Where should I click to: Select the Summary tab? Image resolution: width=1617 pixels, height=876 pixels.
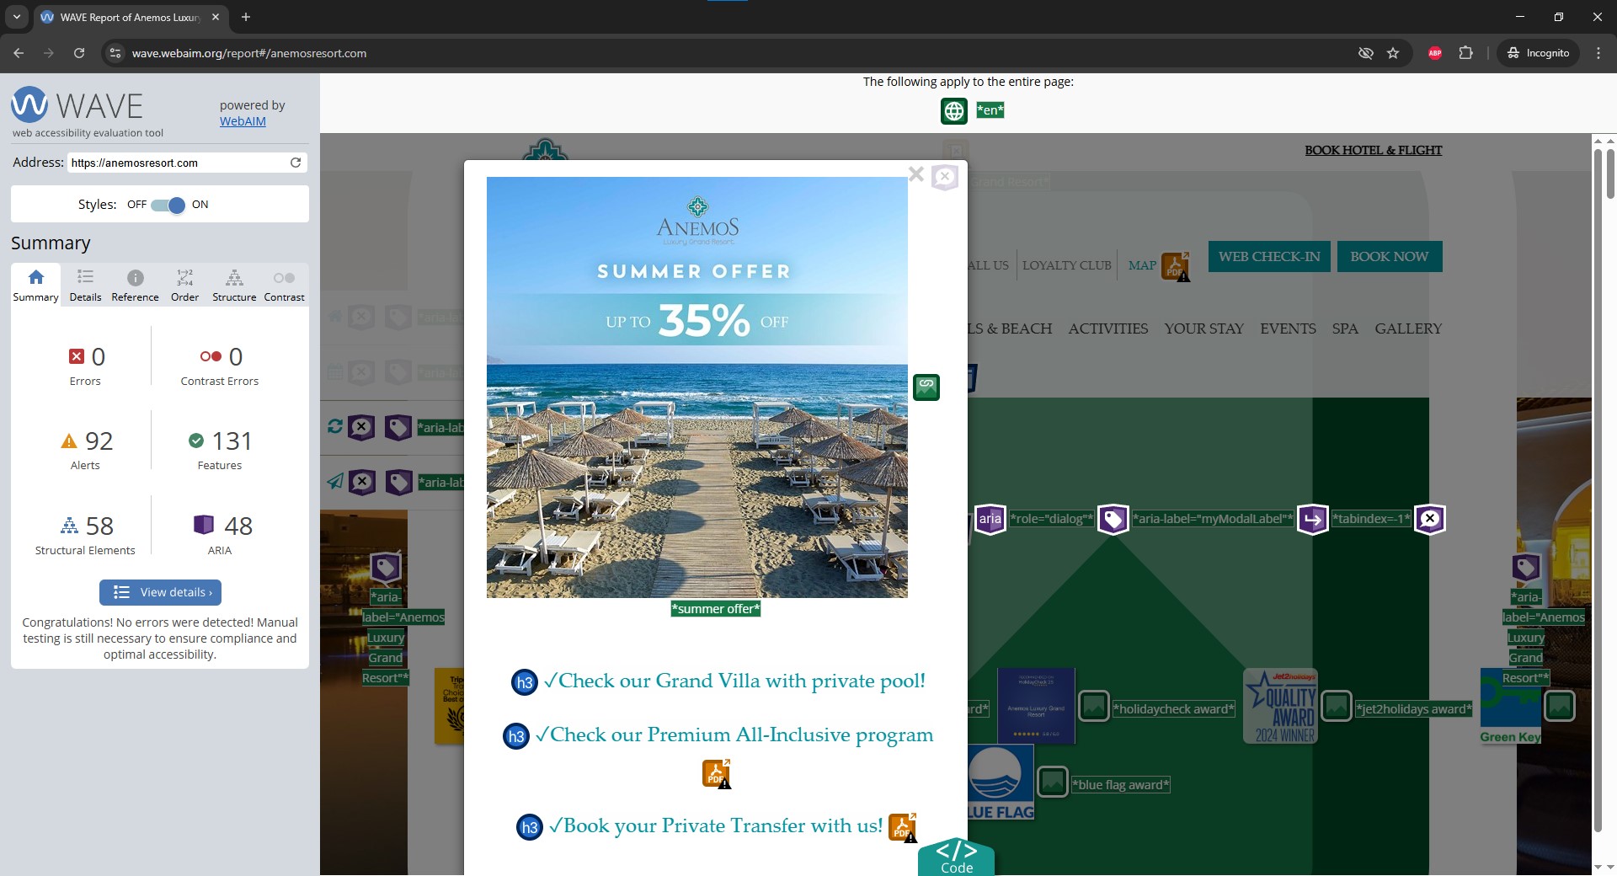(35, 286)
